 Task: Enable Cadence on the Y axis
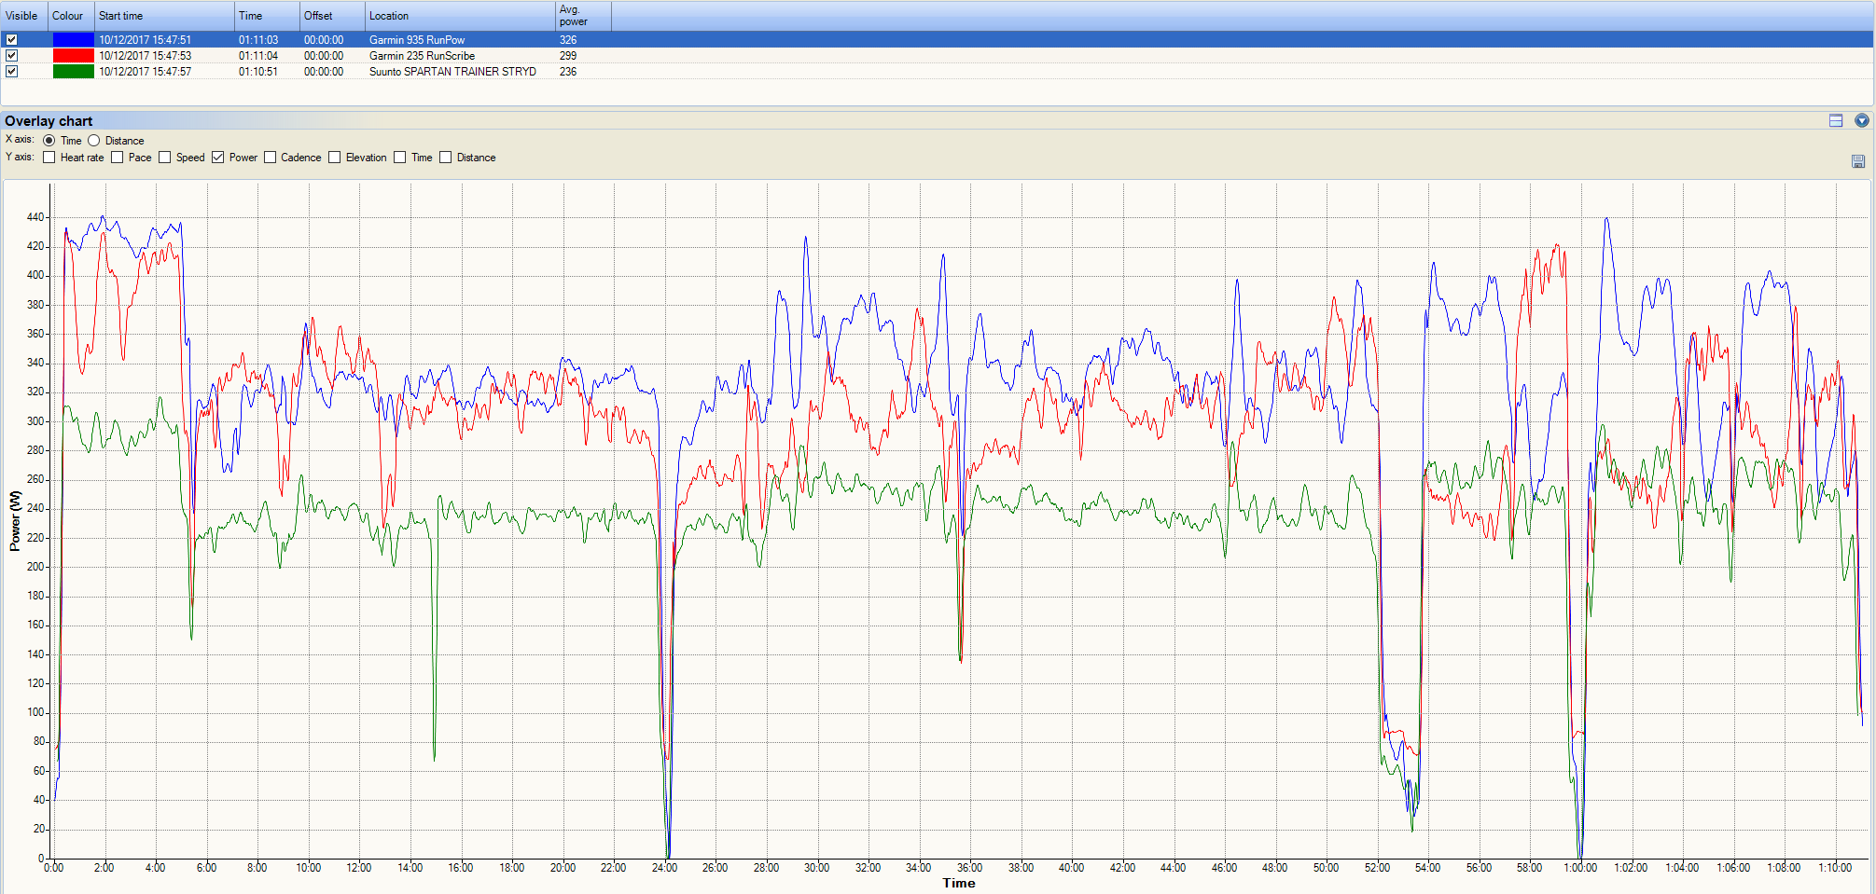point(271,158)
